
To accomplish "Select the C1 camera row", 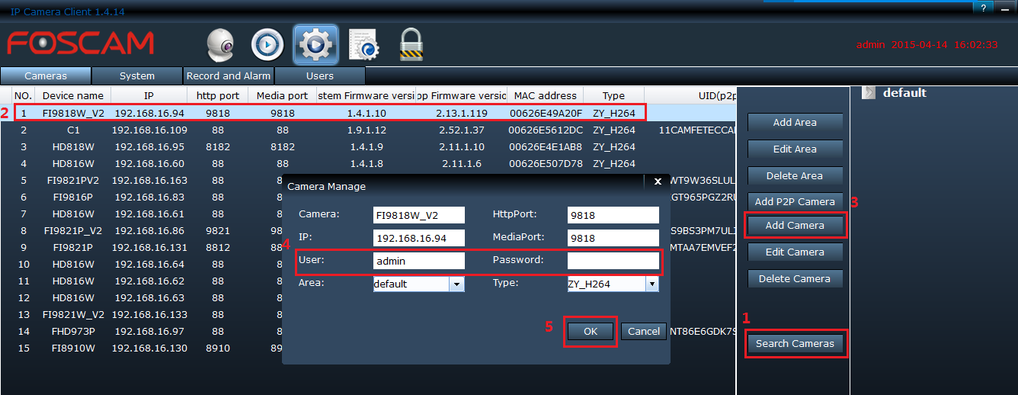I will [73, 130].
